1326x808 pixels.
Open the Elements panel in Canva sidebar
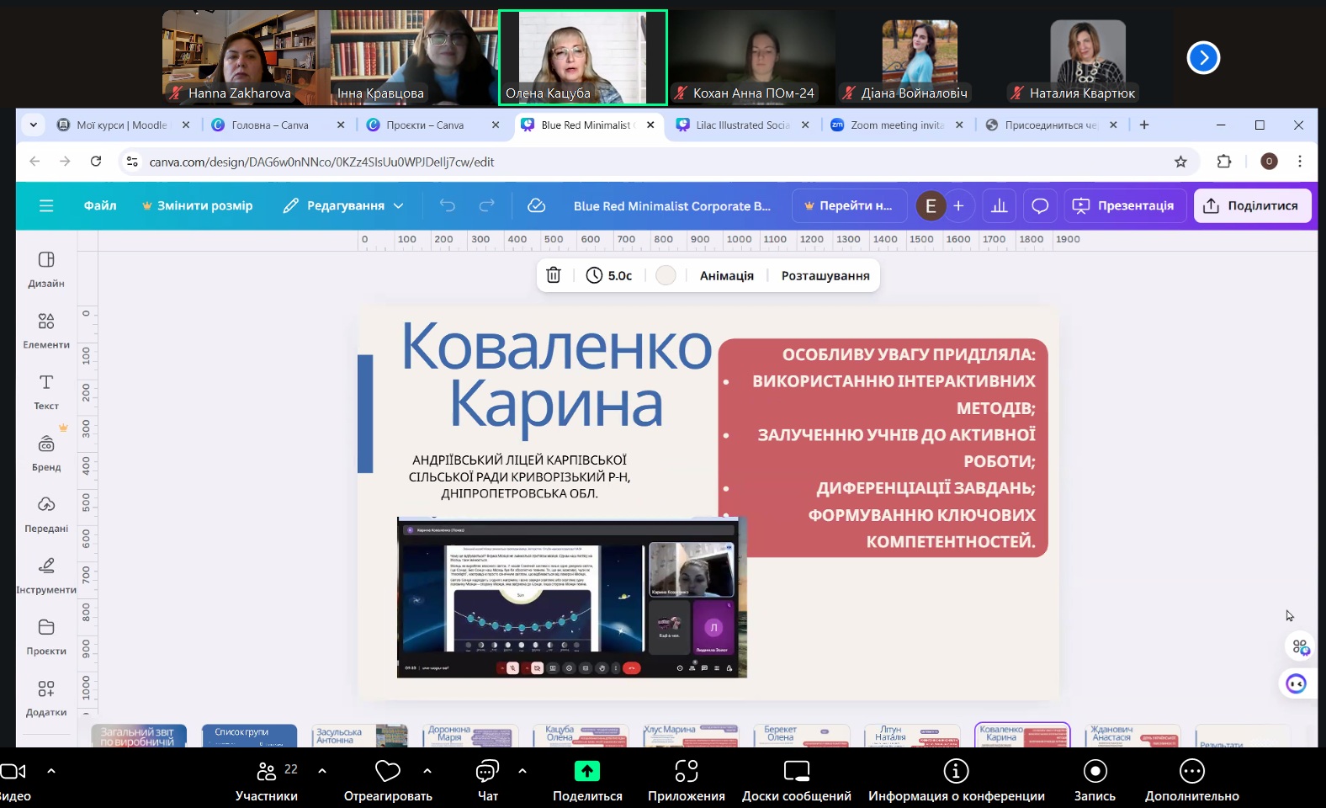coord(46,330)
